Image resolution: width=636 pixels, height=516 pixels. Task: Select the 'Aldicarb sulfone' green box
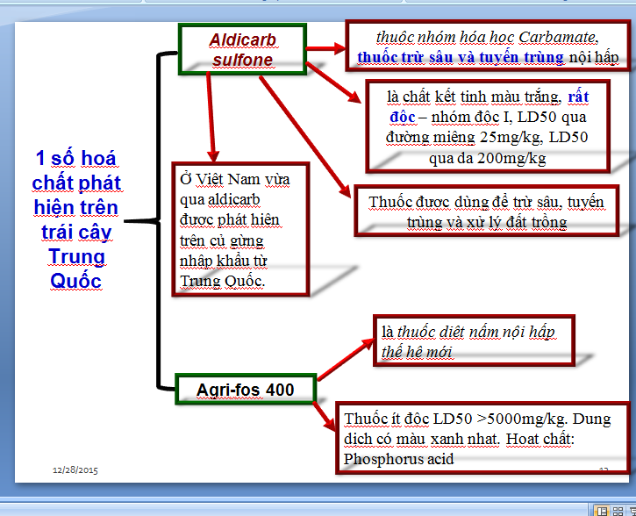coord(241,50)
